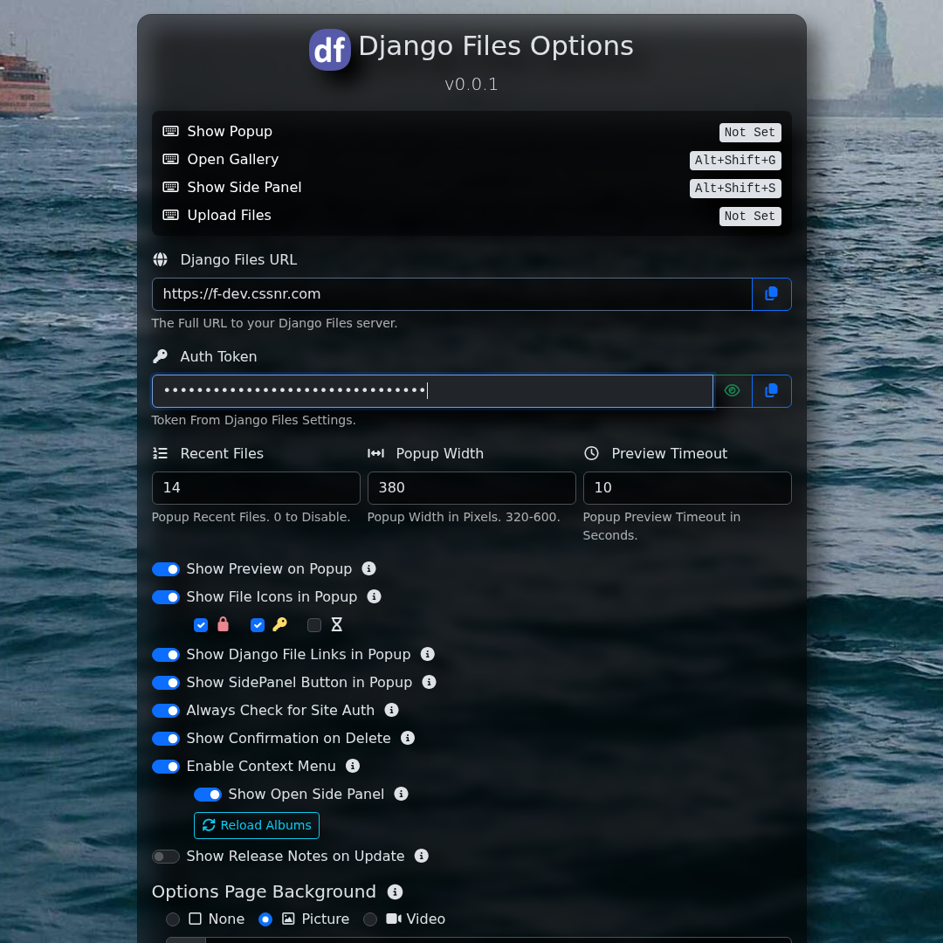943x943 pixels.
Task: Click info icon for Show Release Notes
Action: coord(422,856)
